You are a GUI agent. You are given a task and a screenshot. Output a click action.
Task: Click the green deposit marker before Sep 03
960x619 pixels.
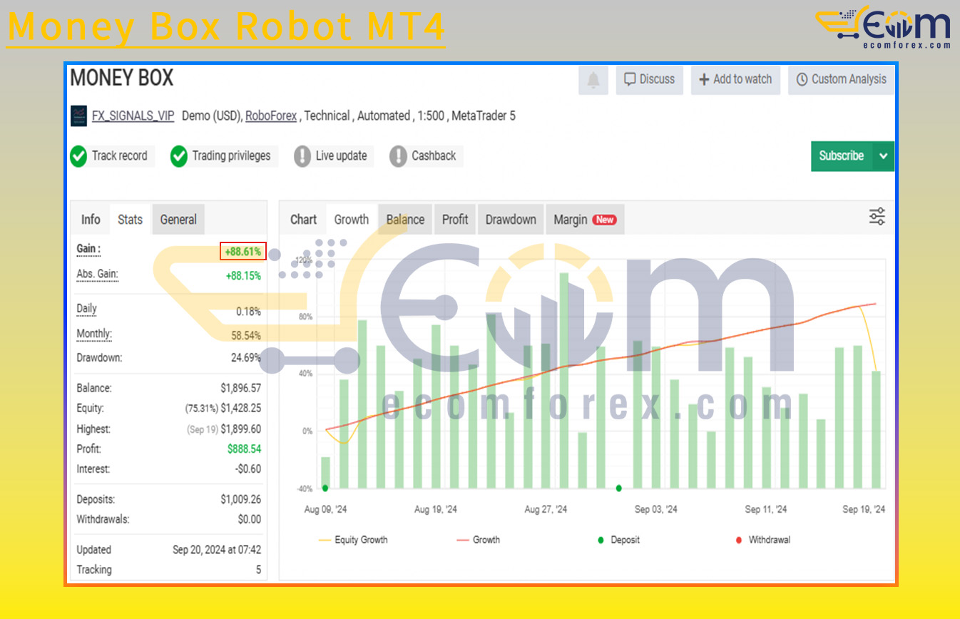(618, 488)
